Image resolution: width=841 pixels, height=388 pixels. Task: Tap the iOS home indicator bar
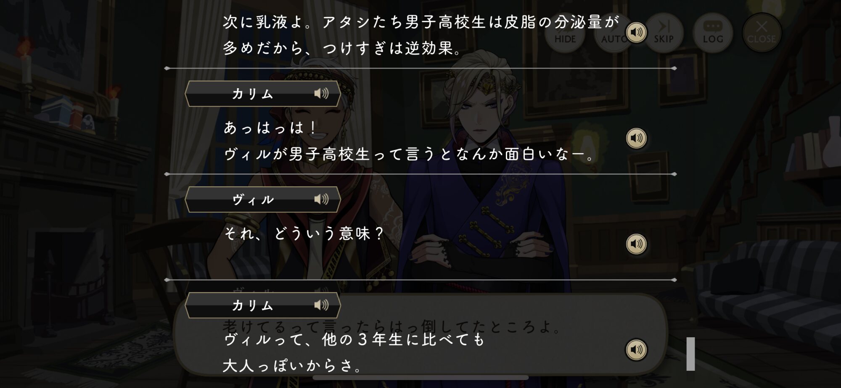(420, 378)
